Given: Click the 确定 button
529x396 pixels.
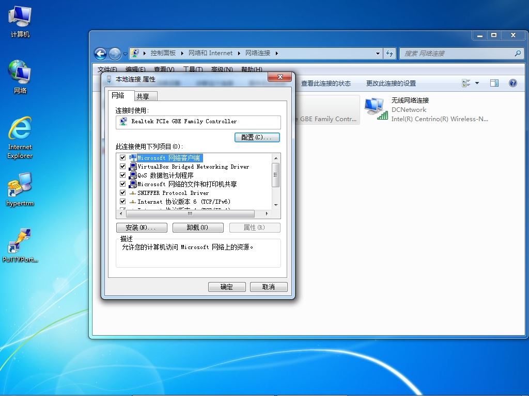Looking at the screenshot, I should [x=227, y=287].
